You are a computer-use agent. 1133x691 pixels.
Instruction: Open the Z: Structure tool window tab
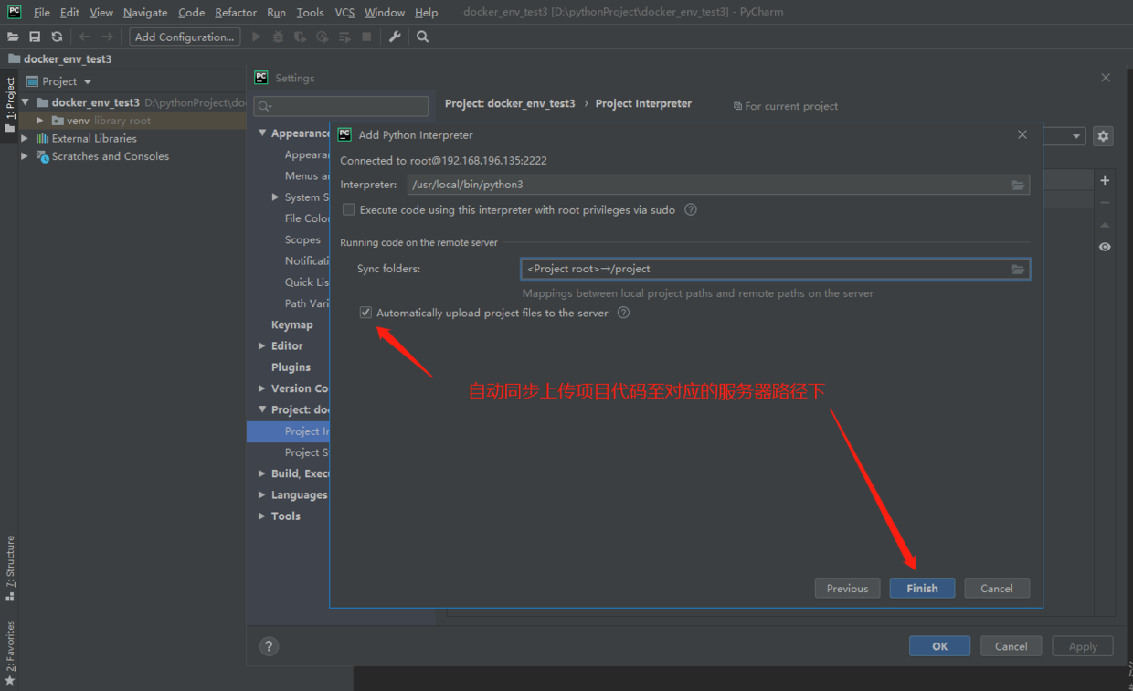pos(10,568)
